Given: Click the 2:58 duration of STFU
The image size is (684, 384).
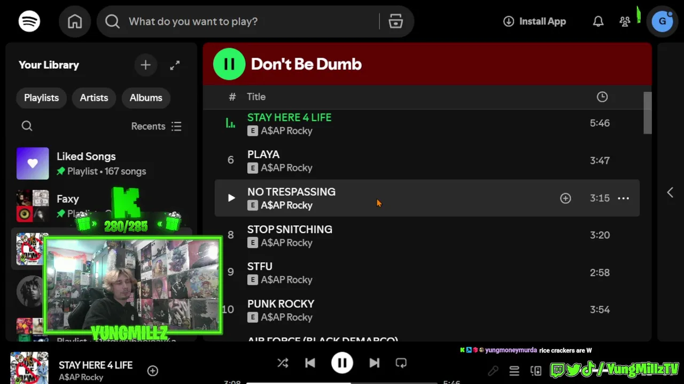Looking at the screenshot, I should pyautogui.click(x=600, y=272).
